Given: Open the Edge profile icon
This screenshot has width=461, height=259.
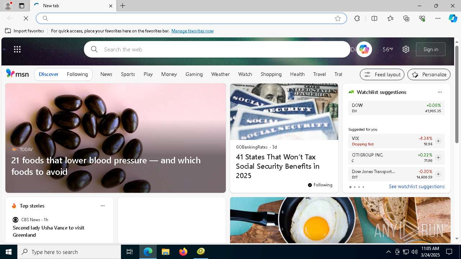Looking at the screenshot, I should pos(8,6).
